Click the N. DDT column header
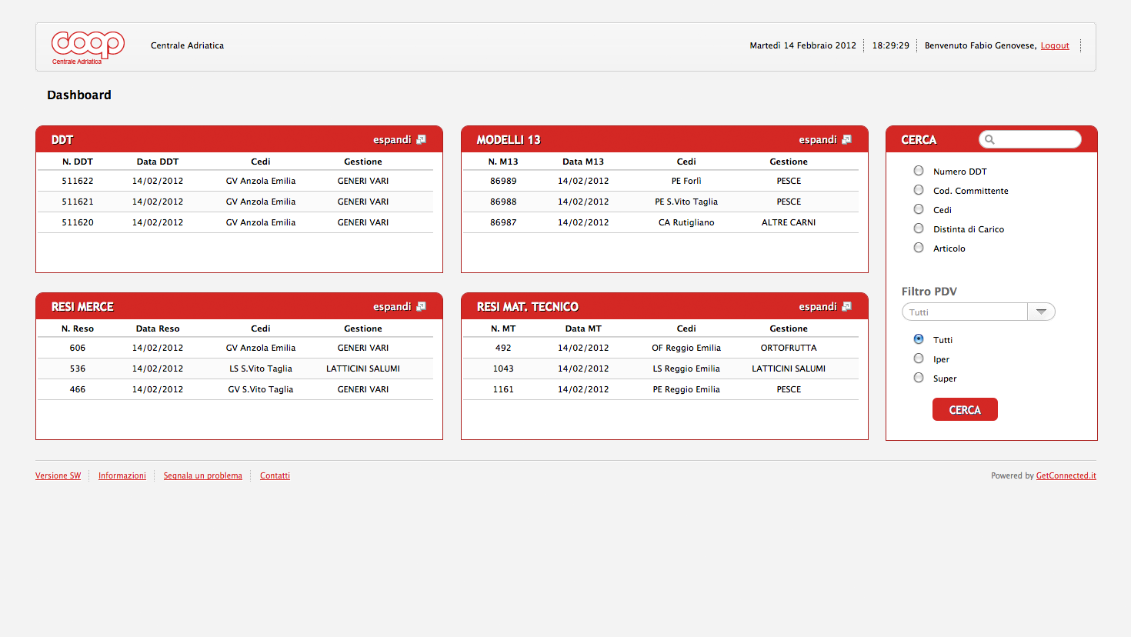Viewport: 1131px width, 637px height. (78, 162)
